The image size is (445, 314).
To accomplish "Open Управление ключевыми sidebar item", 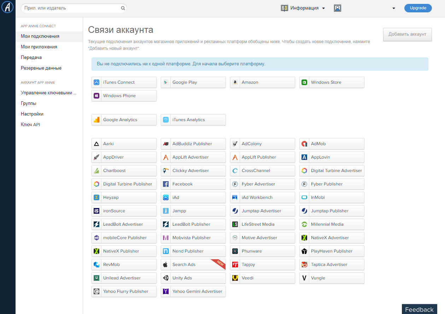I will (49, 93).
